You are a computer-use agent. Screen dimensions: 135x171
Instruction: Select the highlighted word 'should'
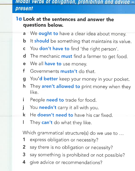click(42, 41)
